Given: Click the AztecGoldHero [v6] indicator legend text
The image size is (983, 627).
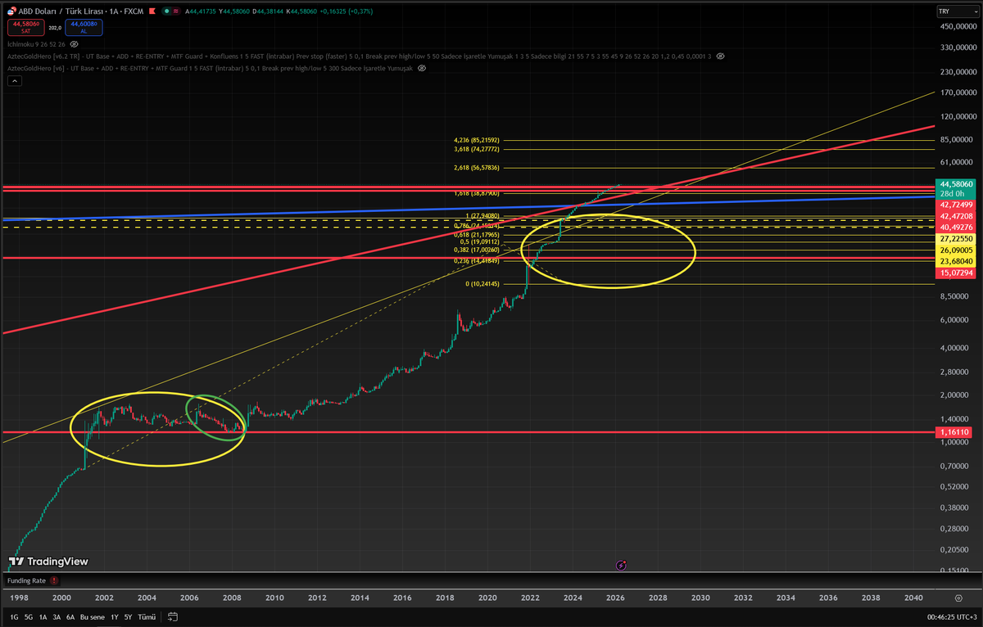Looking at the screenshot, I should (211, 69).
